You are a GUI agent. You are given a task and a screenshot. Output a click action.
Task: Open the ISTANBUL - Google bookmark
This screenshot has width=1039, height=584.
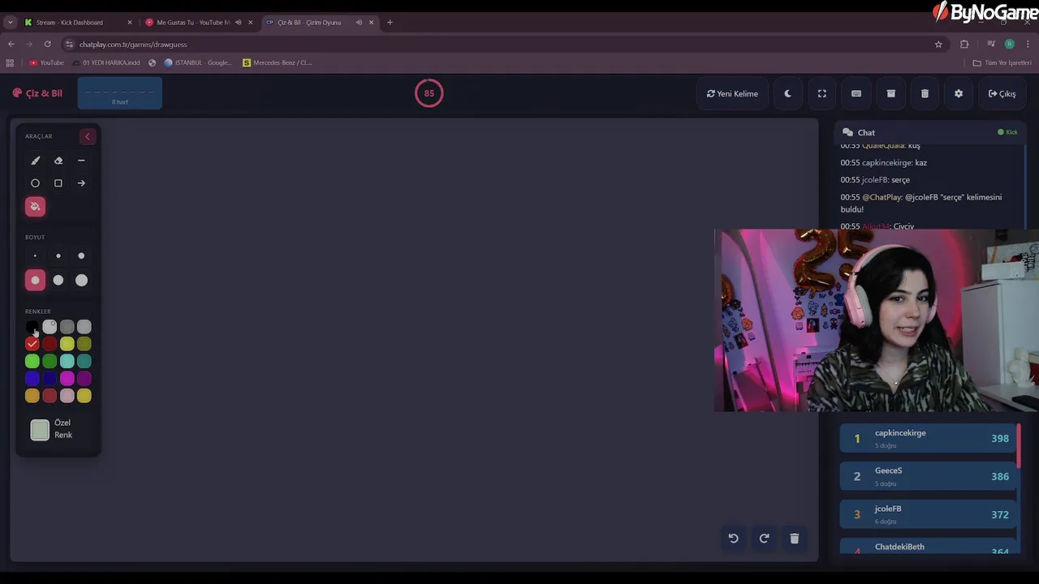(198, 62)
